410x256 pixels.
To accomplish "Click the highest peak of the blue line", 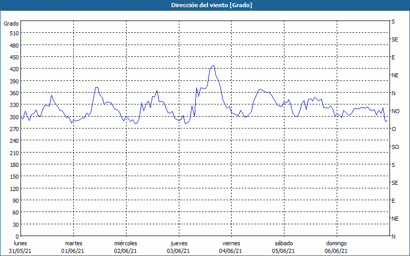I will (x=213, y=66).
